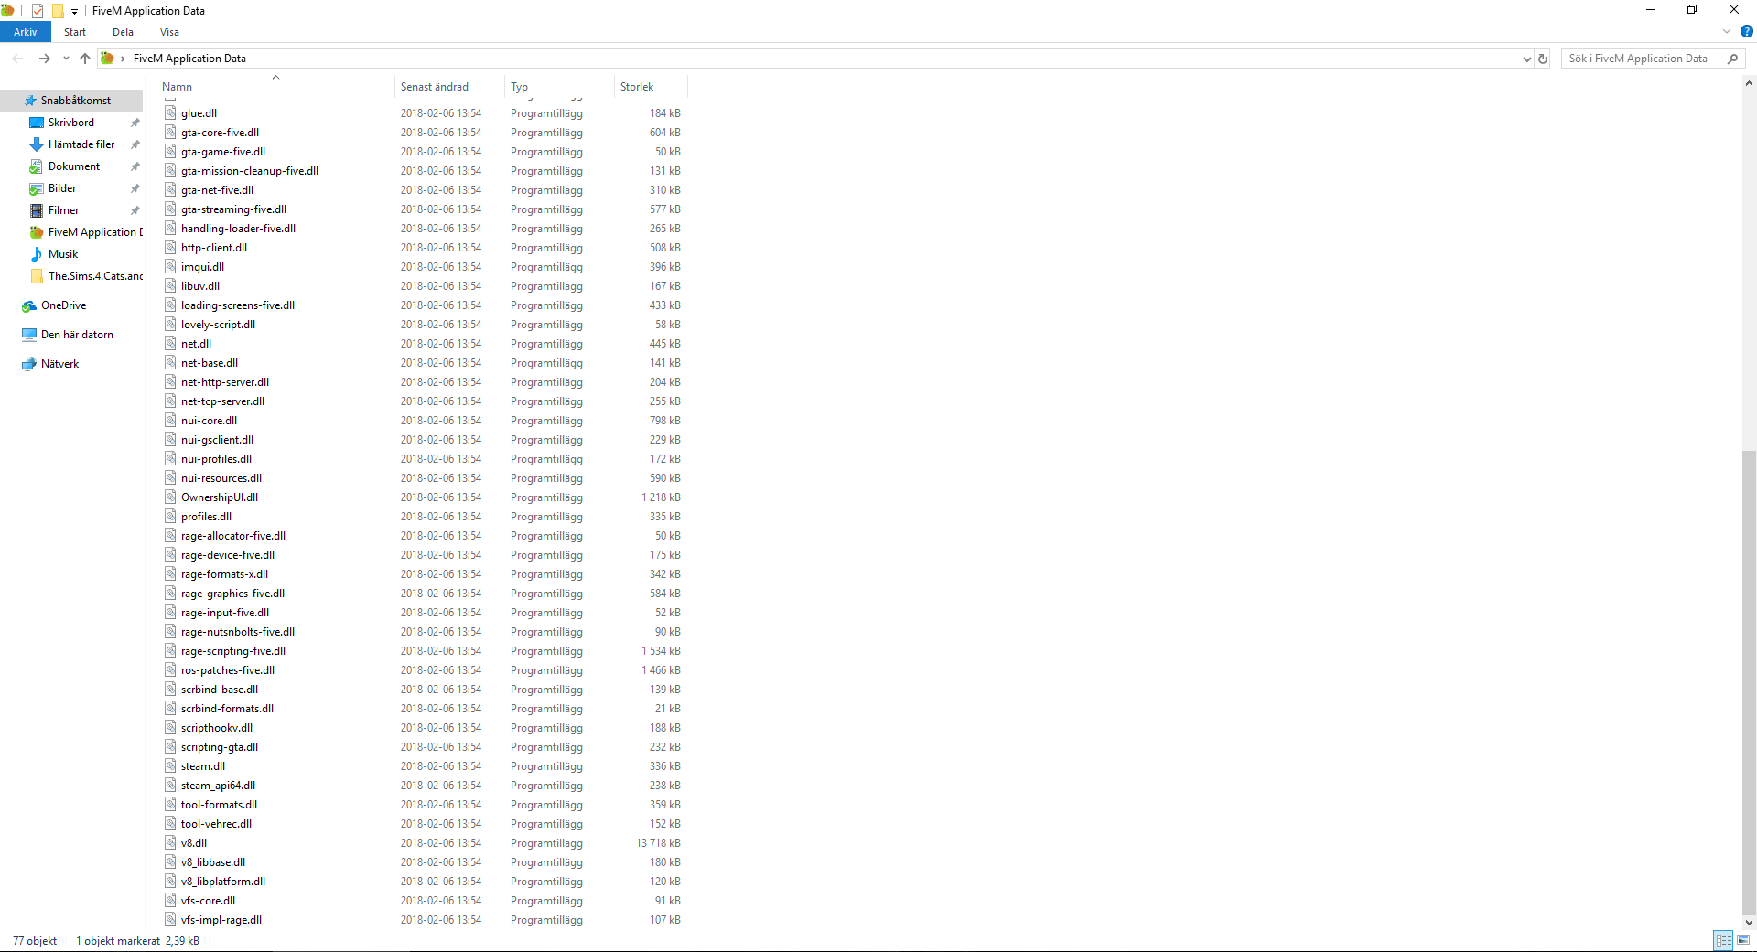
Task: Click the libuv.dll file icon
Action: click(170, 286)
